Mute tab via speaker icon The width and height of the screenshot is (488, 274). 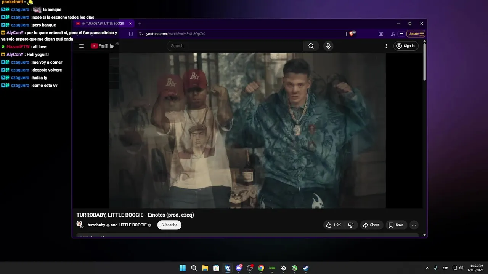click(83, 24)
